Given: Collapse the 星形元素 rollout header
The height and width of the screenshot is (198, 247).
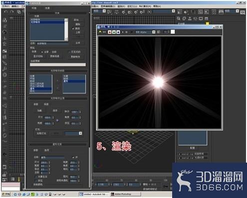Looking at the screenshot, I should pos(57,144).
